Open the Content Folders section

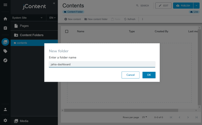point(34,35)
